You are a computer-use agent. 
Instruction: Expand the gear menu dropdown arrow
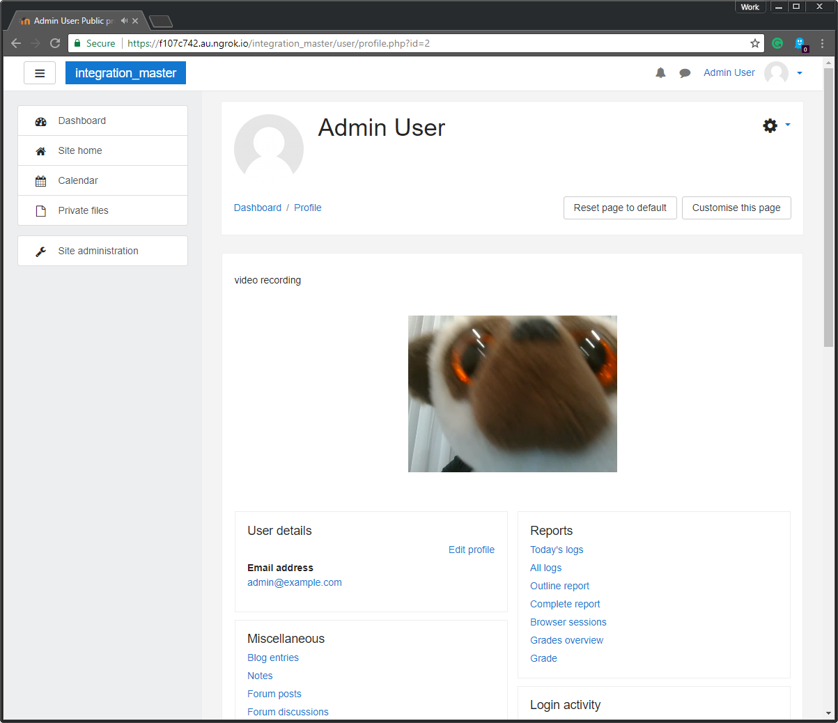pos(788,125)
